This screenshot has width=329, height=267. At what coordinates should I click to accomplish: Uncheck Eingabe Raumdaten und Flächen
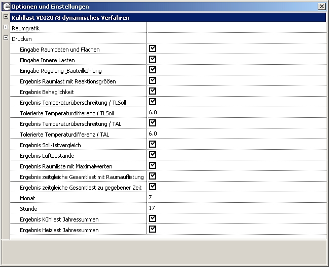pos(153,49)
